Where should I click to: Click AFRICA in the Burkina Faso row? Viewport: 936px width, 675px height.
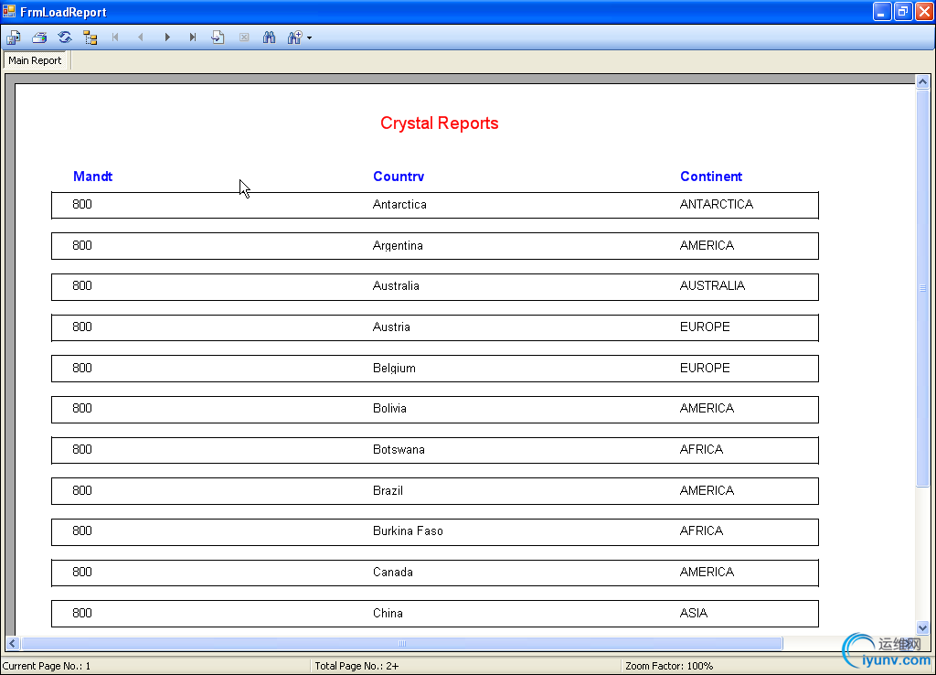coord(701,531)
